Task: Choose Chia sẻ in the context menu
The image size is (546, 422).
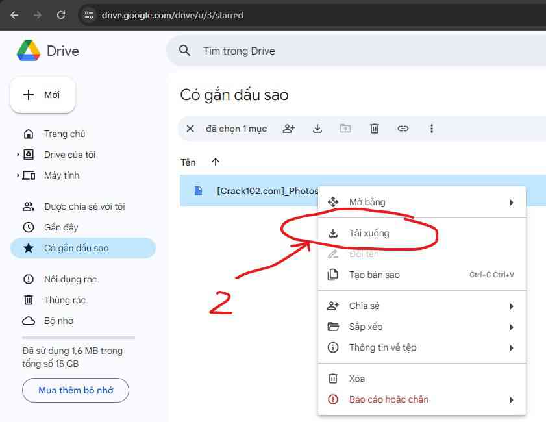Action: 365,305
